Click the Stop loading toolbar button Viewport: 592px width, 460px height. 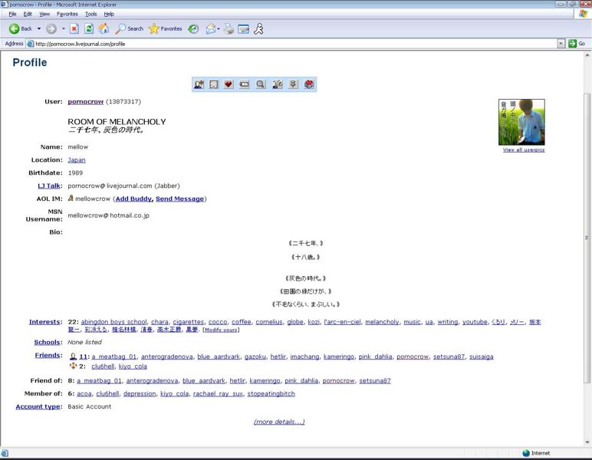click(x=74, y=28)
